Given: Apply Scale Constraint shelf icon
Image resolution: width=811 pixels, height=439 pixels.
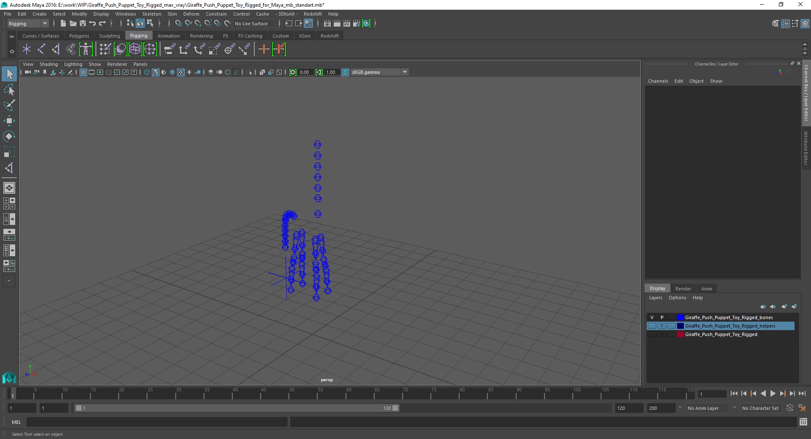Looking at the screenshot, I should (215, 49).
